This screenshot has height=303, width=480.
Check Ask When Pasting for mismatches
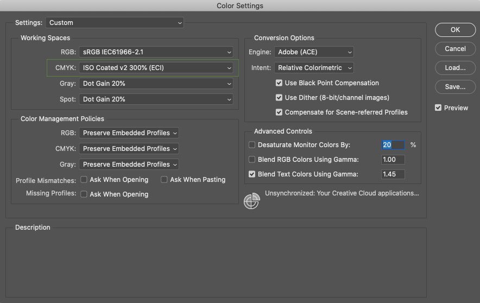pos(164,180)
